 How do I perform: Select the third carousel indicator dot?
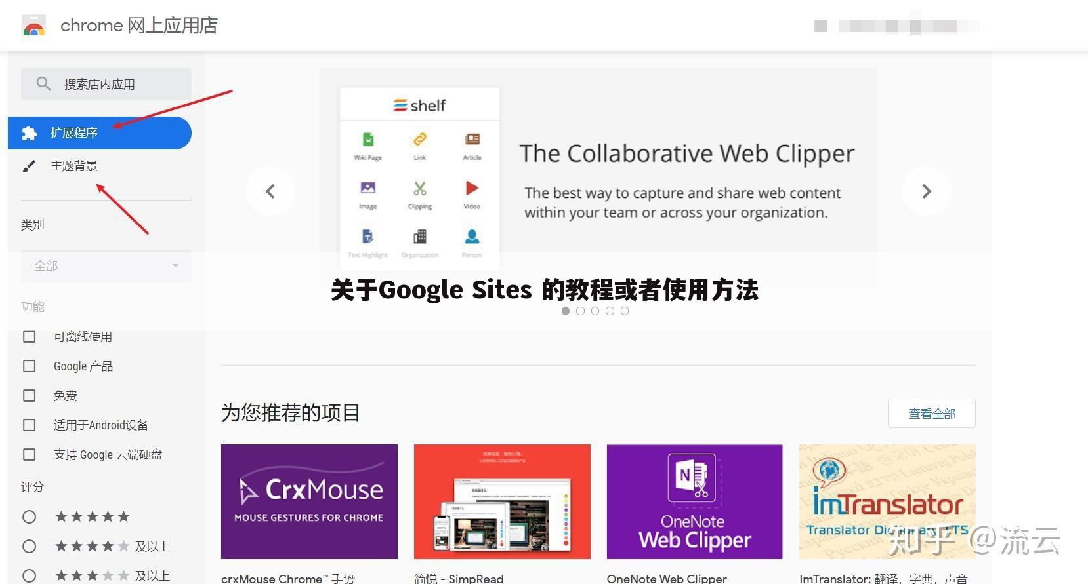point(595,311)
